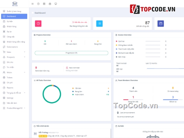Click the Tickets icon in sidebar
This screenshot has height=138, width=184.
point(4,78)
